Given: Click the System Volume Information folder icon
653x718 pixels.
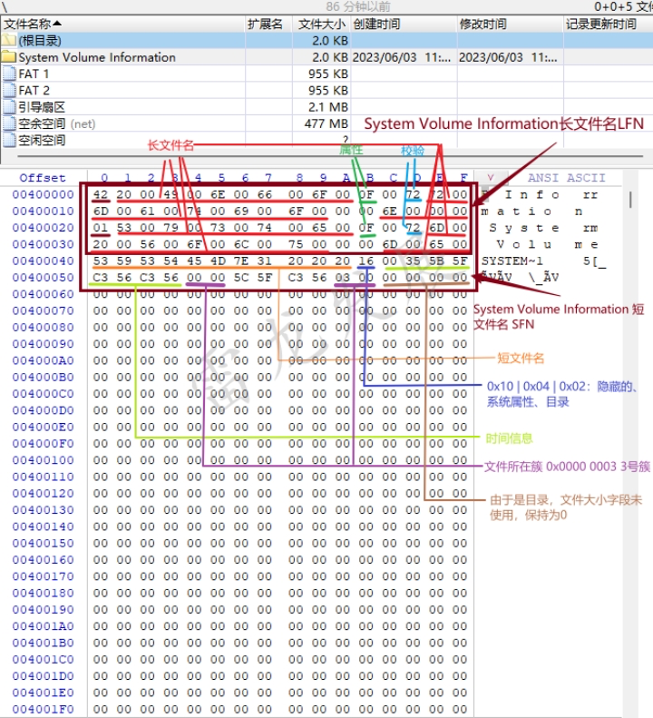Looking at the screenshot, I should coord(8,57).
